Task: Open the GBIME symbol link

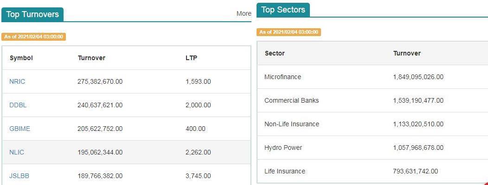Action: click(x=19, y=129)
